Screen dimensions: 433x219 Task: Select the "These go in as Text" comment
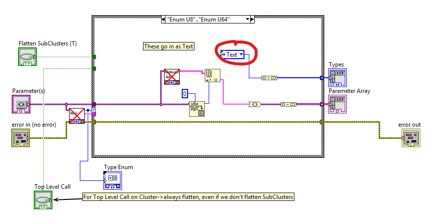tap(168, 46)
